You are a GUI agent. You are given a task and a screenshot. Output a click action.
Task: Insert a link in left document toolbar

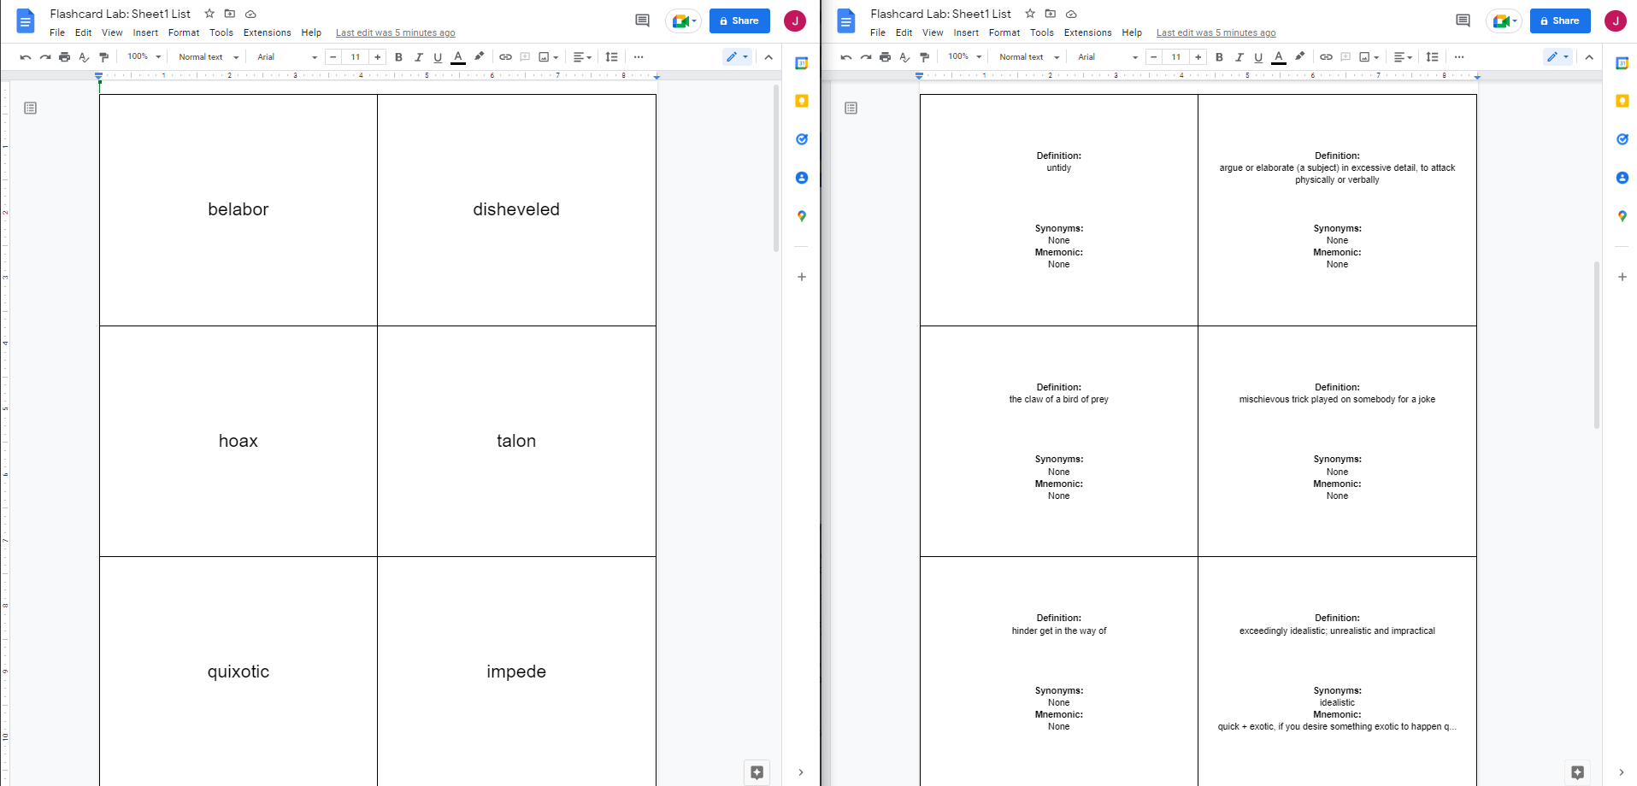point(505,57)
